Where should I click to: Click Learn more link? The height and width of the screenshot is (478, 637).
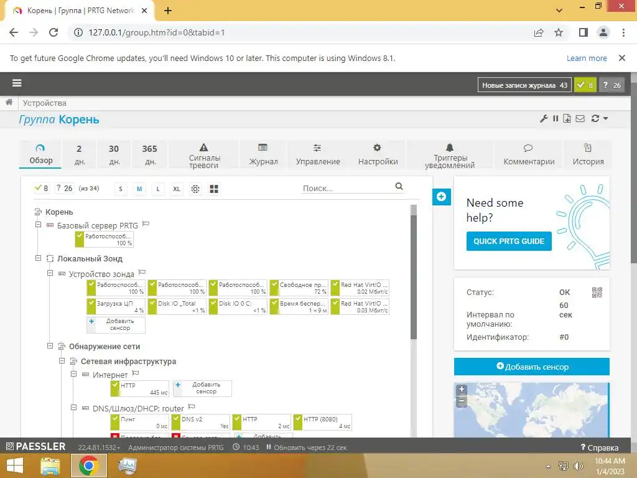coord(587,58)
